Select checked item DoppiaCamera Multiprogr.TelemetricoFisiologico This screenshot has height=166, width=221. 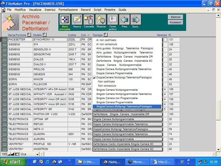[x=124, y=77]
